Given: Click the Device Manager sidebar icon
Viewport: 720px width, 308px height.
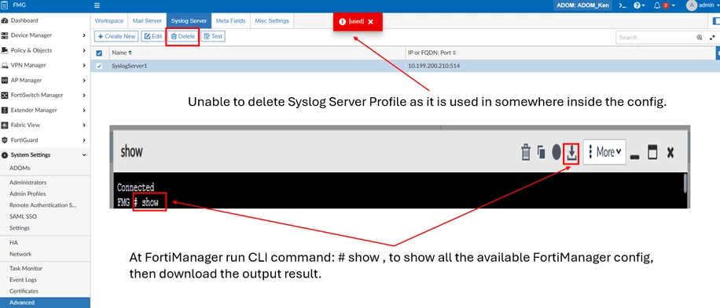Looking at the screenshot, I should [x=5, y=35].
